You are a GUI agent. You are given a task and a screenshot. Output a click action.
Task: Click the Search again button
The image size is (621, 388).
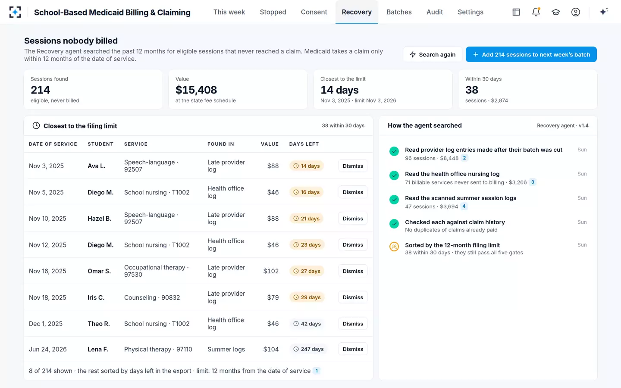click(x=433, y=54)
